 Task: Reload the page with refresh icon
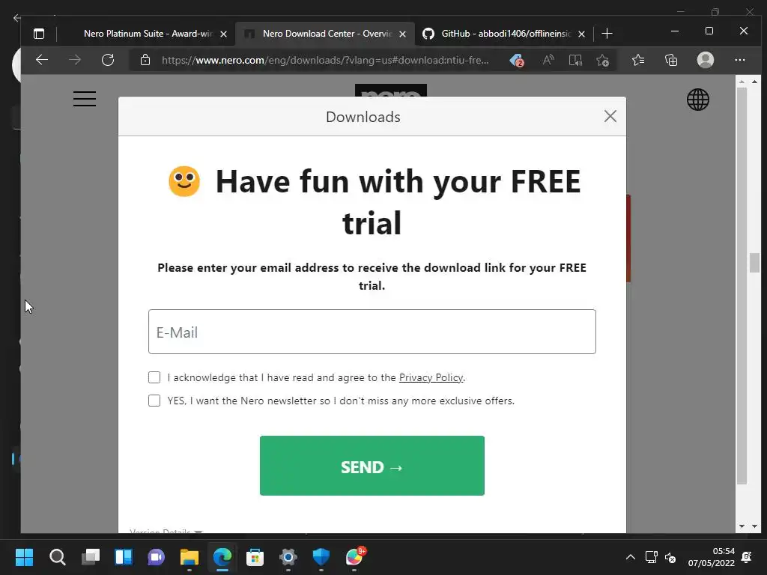pyautogui.click(x=108, y=60)
